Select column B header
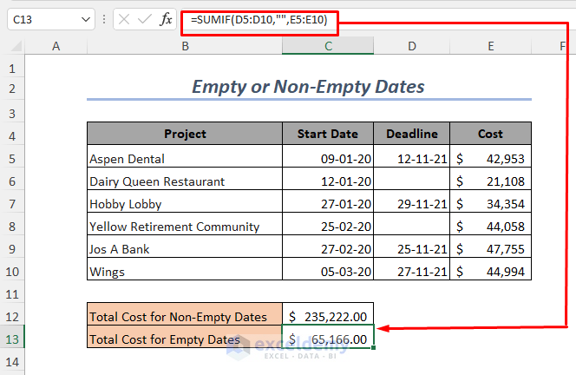Screen dimensions: 576x375 [x=185, y=46]
